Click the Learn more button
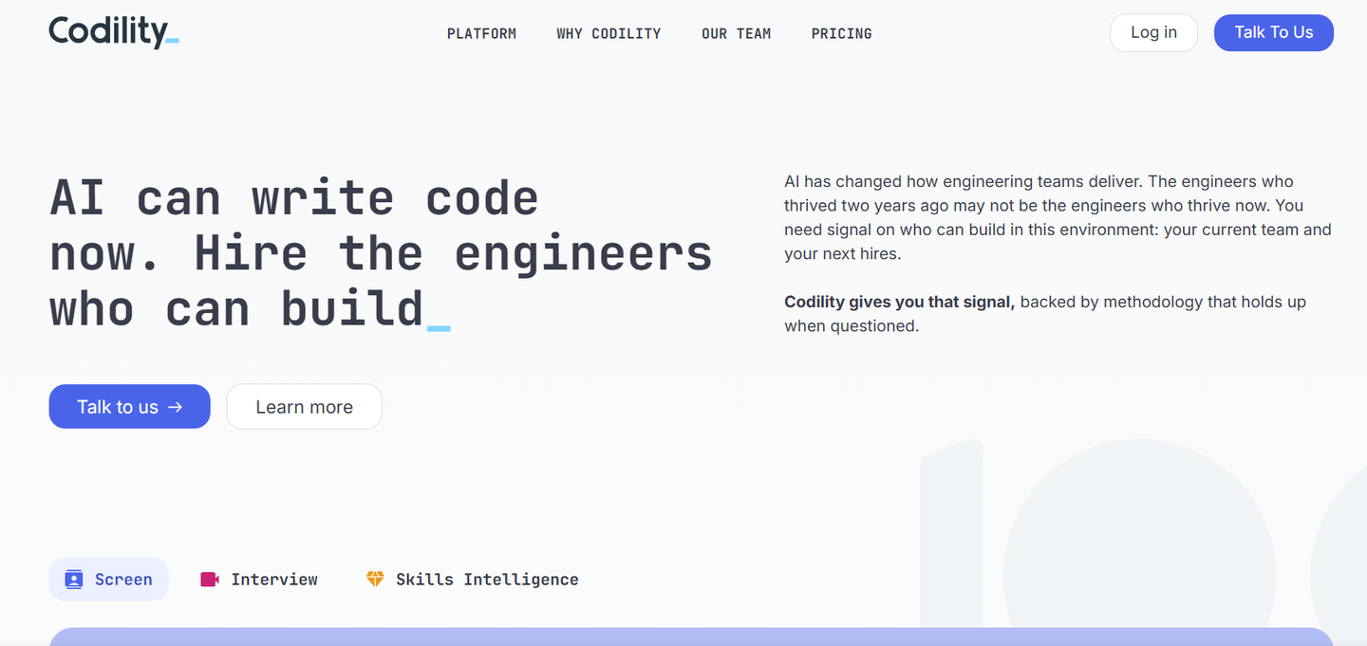The image size is (1367, 646). (305, 406)
